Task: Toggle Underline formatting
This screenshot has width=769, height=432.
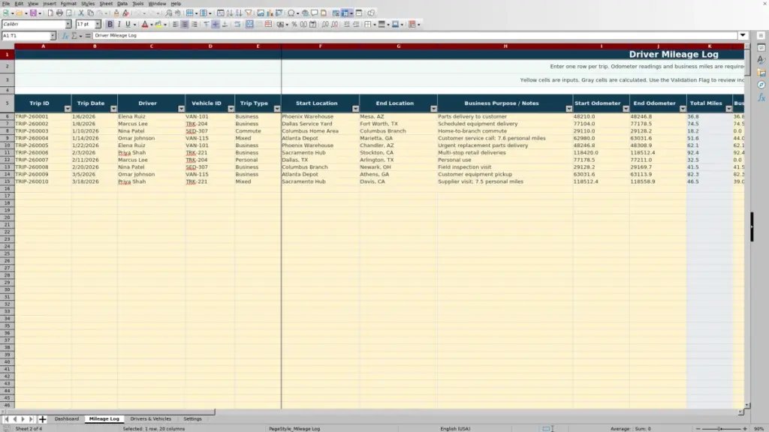Action: (x=128, y=25)
